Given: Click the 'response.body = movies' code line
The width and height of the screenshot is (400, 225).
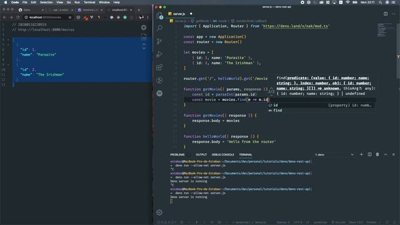Looking at the screenshot, I should (216, 121).
